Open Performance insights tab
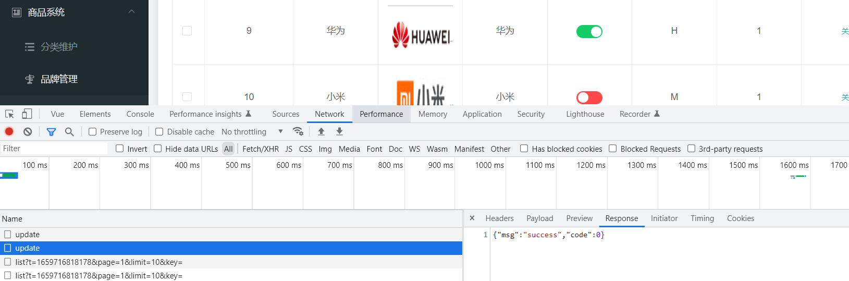The width and height of the screenshot is (849, 281). click(210, 114)
